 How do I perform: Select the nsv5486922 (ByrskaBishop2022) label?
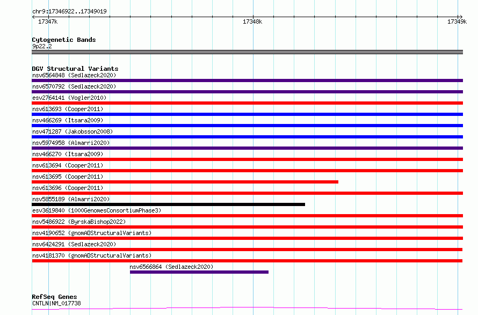[x=79, y=222]
